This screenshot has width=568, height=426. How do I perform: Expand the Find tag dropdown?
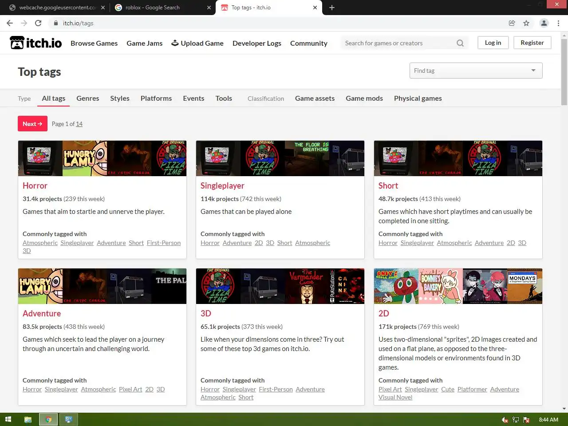(x=476, y=71)
